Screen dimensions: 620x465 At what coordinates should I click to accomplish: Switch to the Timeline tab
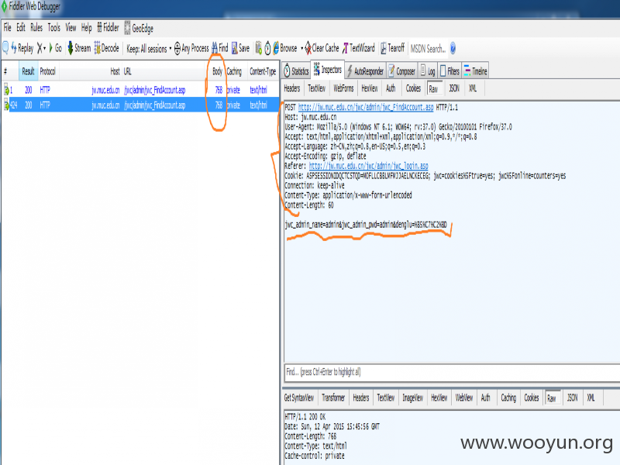(475, 71)
